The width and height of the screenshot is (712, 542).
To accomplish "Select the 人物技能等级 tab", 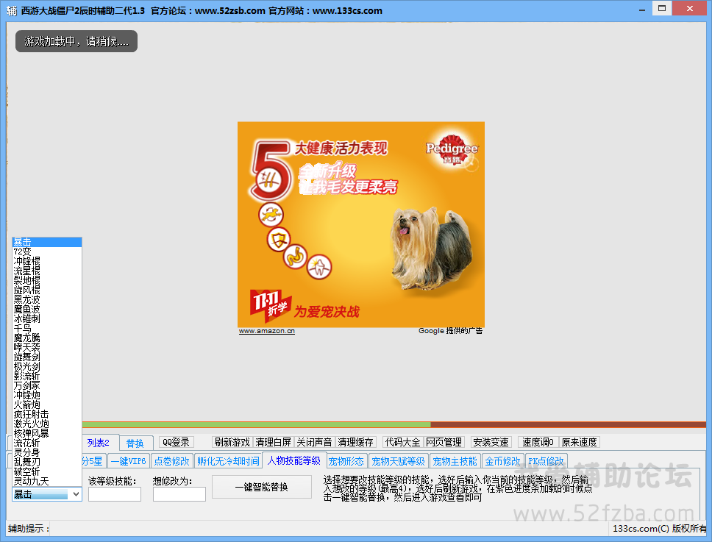I will (294, 460).
